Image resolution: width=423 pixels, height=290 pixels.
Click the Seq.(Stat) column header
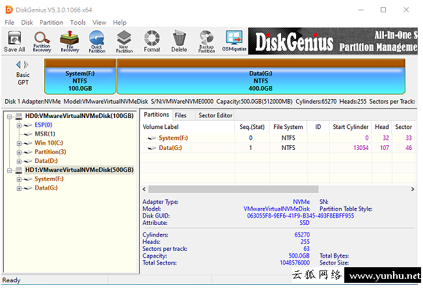click(252, 127)
